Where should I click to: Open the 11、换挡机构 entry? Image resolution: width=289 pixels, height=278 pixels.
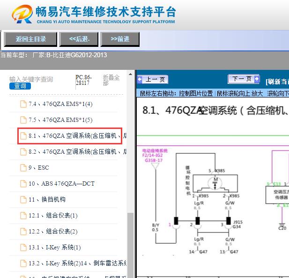[47, 199]
